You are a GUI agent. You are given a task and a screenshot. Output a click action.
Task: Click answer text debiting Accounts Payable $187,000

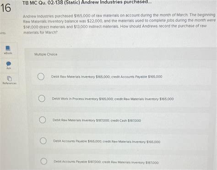[106, 162]
